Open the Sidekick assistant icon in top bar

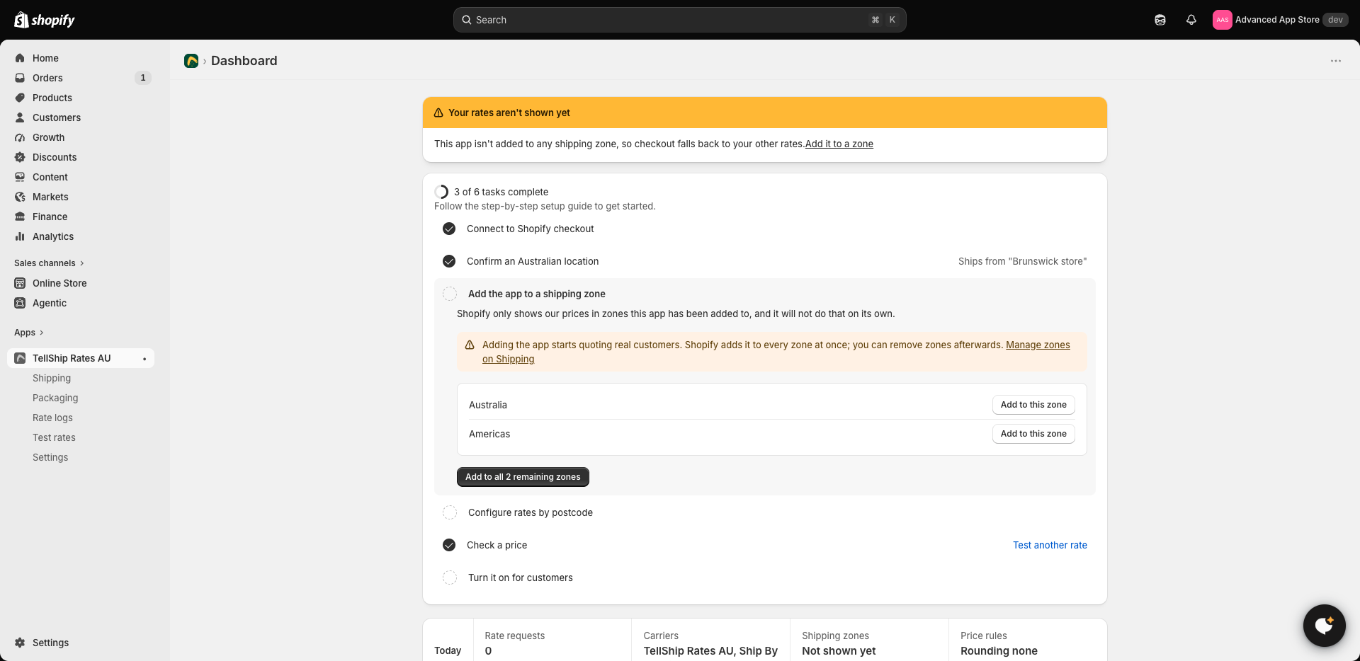1160,20
